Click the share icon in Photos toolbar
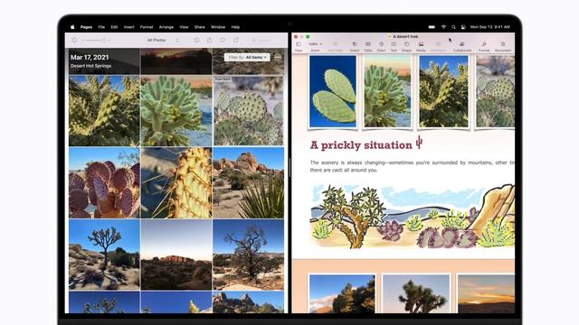Screen dimensions: 579x325 tap(209, 40)
